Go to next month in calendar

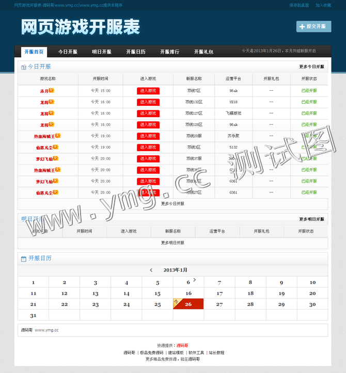pyautogui.click(x=195, y=280)
